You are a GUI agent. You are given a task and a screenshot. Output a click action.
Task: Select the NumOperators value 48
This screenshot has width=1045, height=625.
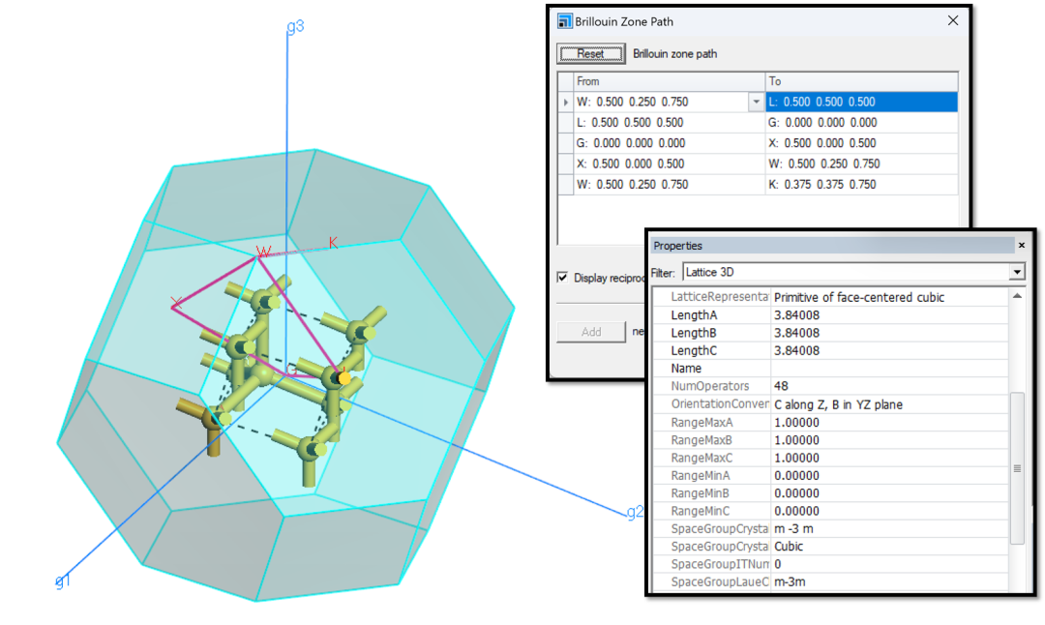[890, 386]
